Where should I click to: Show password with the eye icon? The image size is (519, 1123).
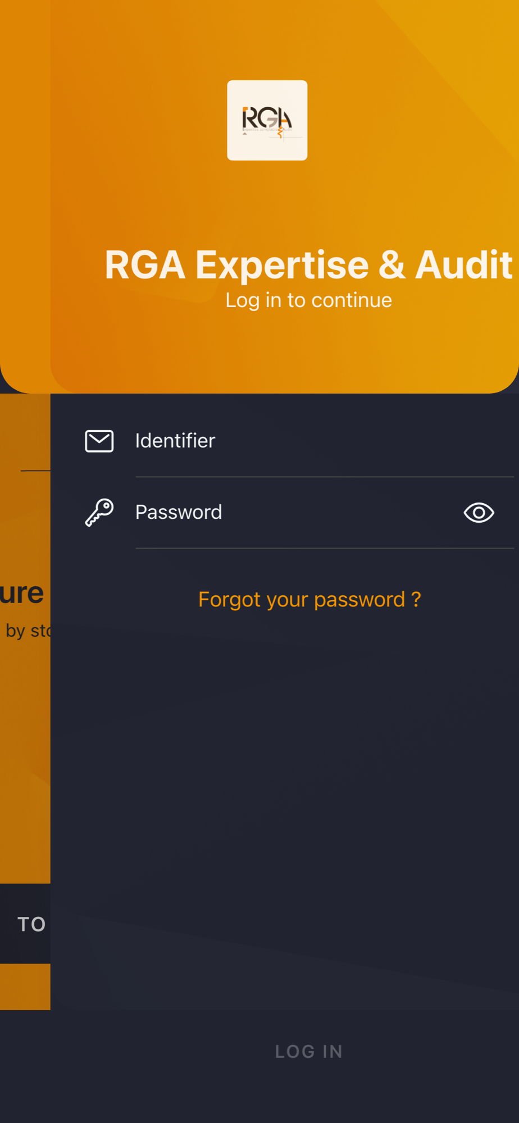[479, 512]
